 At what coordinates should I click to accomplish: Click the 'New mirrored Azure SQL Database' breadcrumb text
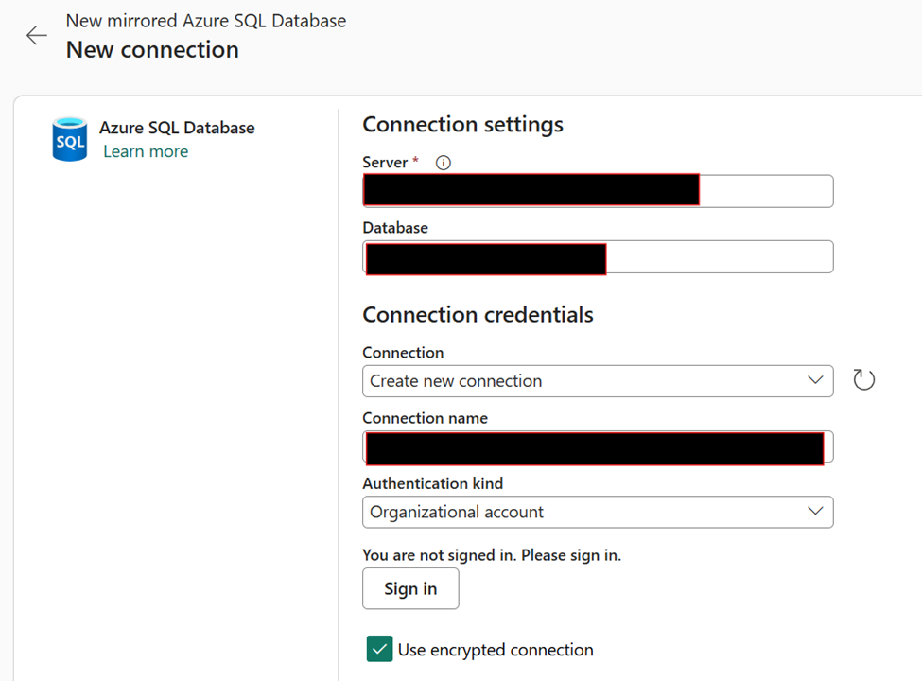(206, 21)
